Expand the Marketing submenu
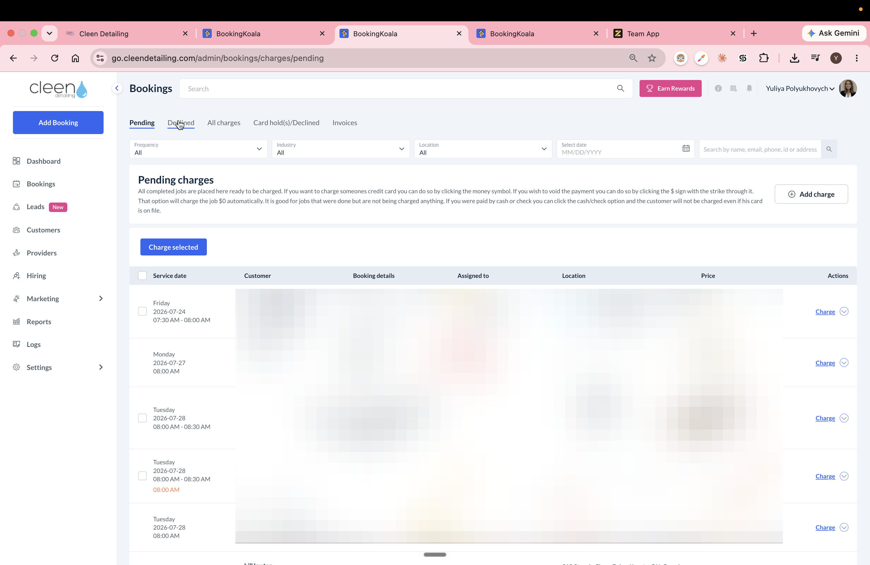 click(101, 299)
